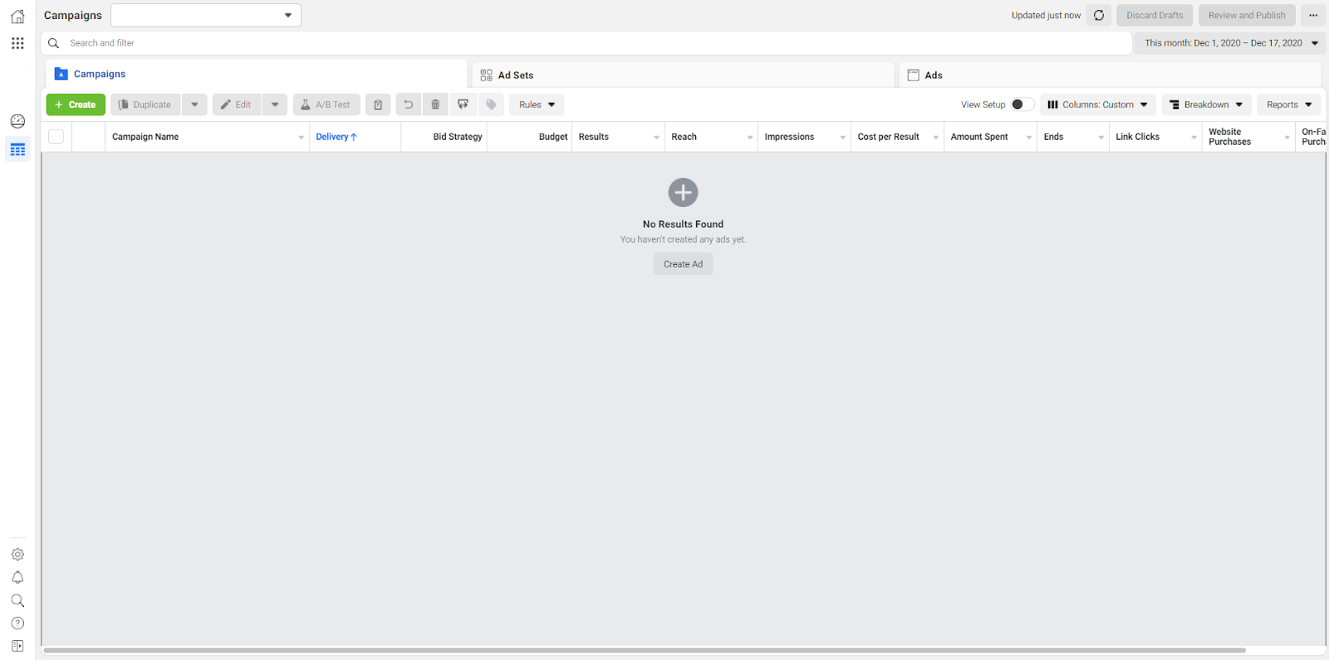Viewport: 1329px width, 660px height.
Task: Open the Reports dropdown
Action: [1289, 105]
